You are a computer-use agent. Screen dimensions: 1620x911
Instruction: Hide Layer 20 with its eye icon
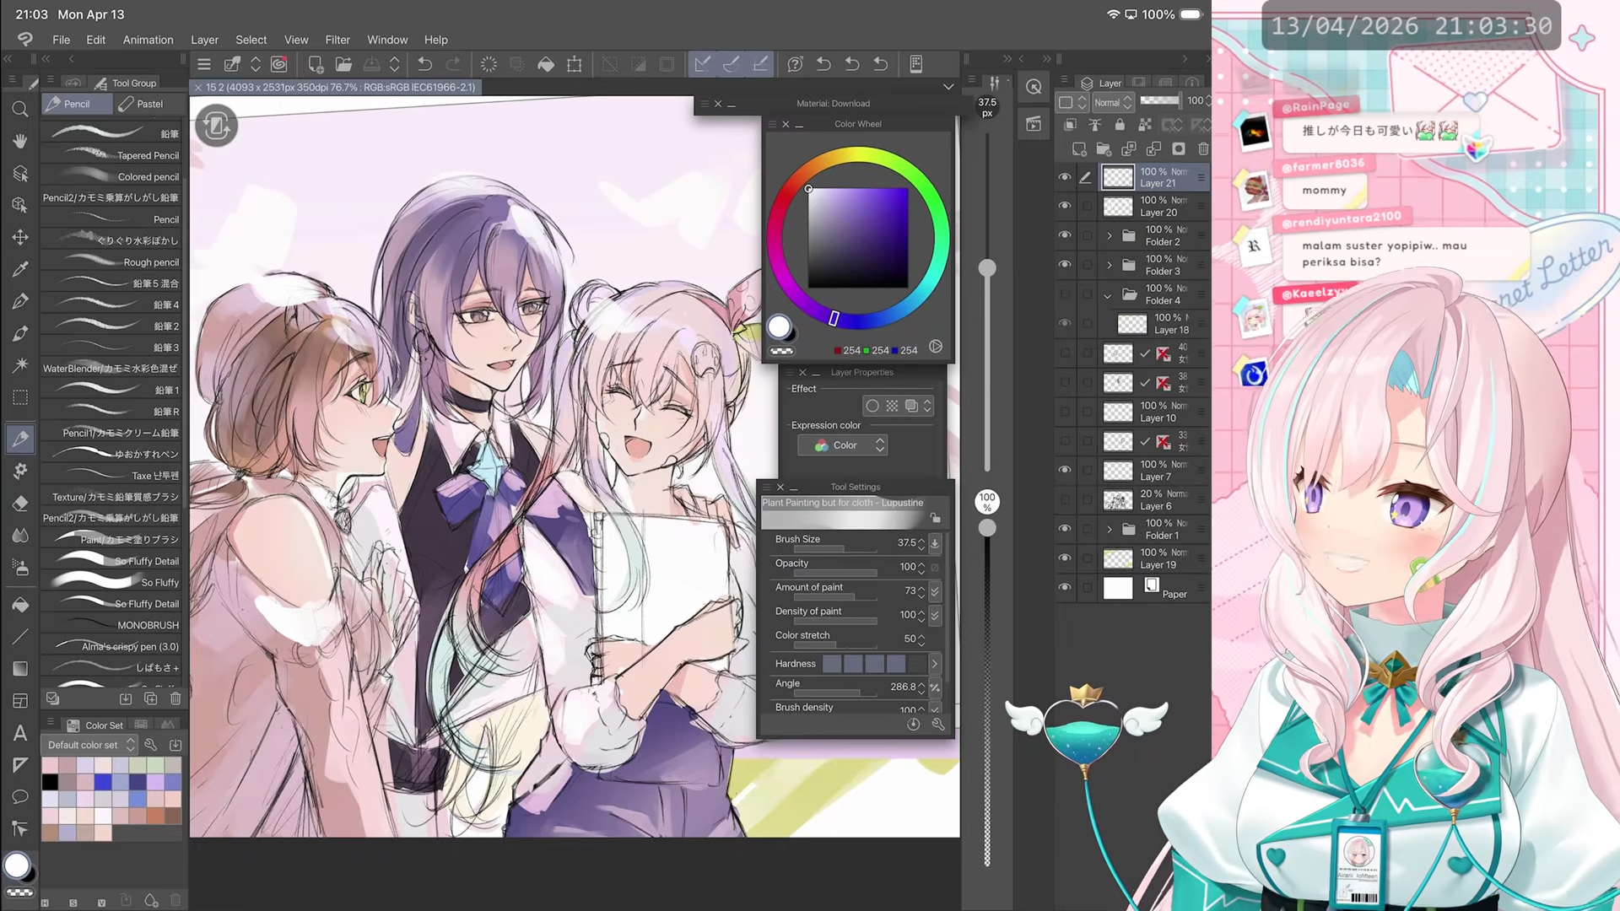(x=1065, y=206)
